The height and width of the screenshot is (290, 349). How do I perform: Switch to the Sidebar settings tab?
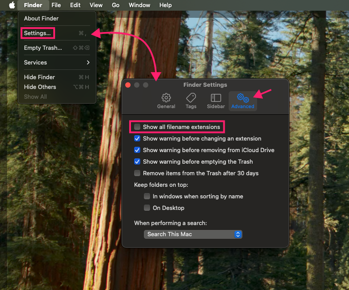216,101
